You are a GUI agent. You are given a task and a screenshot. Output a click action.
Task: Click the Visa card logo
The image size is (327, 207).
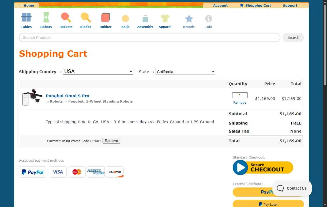coord(58,172)
